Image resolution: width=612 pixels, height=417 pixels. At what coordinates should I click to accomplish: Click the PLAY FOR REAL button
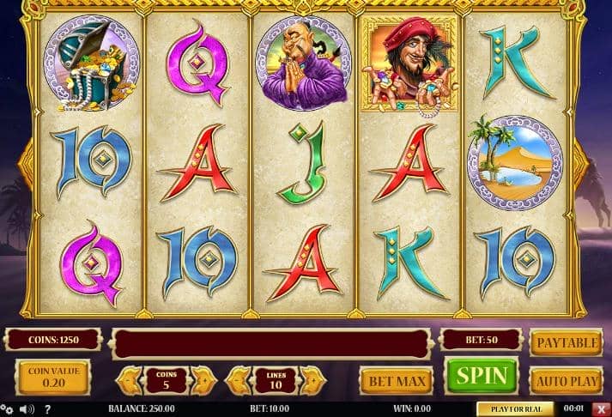pos(516,409)
